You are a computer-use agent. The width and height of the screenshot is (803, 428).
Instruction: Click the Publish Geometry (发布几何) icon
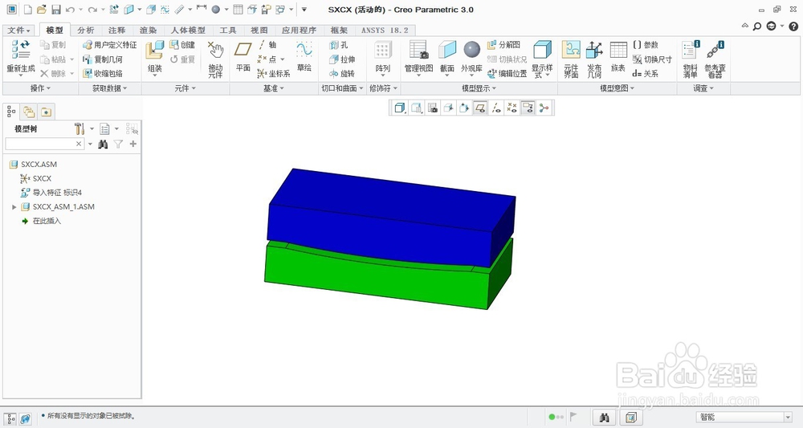coord(594,50)
